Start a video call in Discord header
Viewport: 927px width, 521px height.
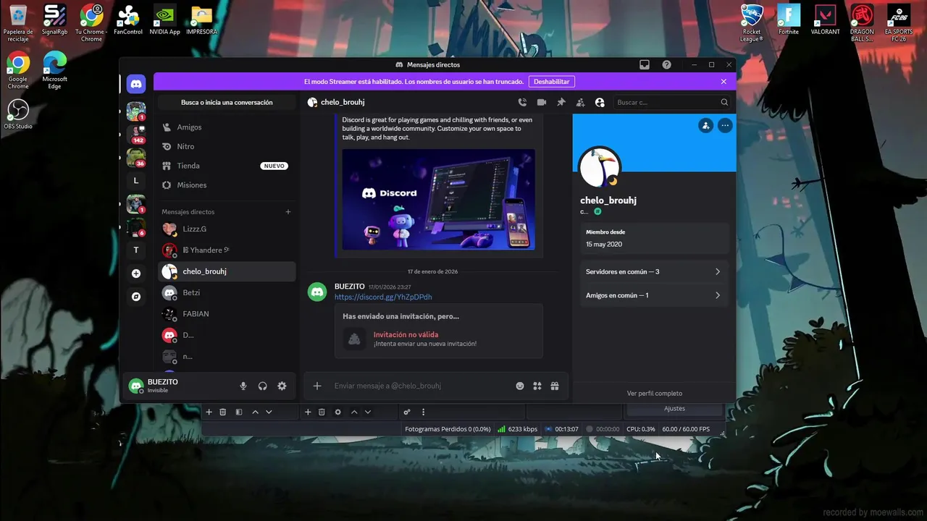point(542,103)
